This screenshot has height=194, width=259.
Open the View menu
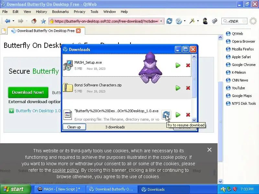(x=27, y=12)
